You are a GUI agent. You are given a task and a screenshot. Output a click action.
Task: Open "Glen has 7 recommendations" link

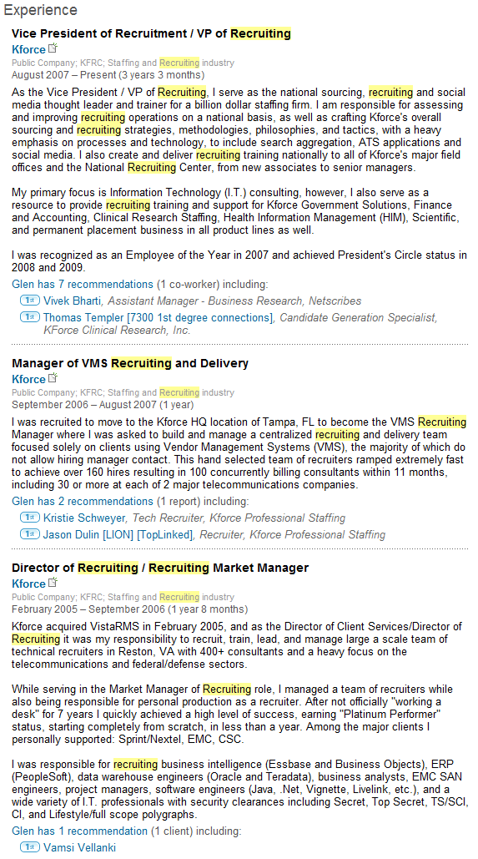point(83,285)
